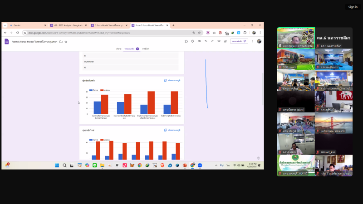Move the form to a folder

pos(61,42)
